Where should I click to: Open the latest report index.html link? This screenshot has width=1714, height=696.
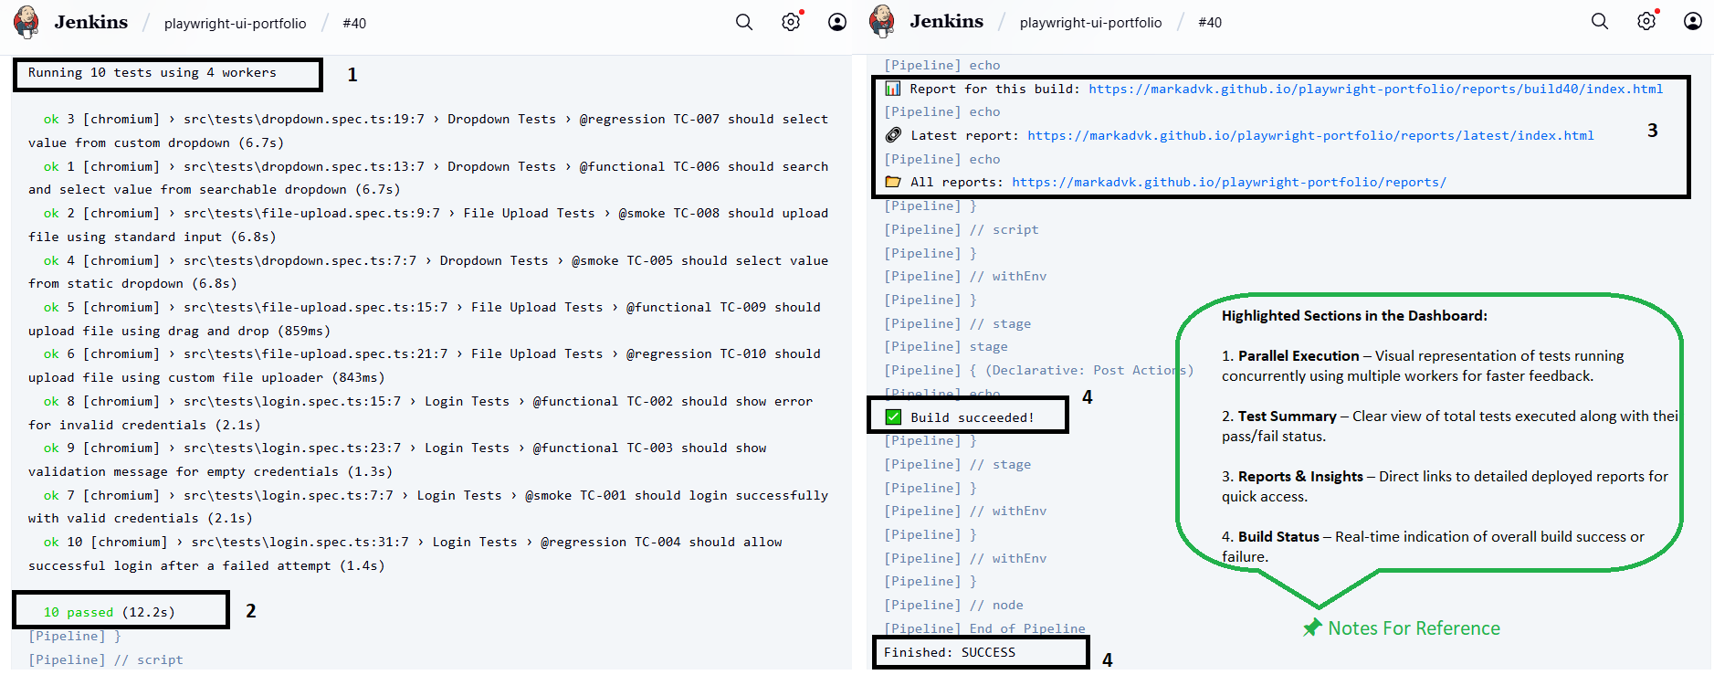tap(1310, 135)
